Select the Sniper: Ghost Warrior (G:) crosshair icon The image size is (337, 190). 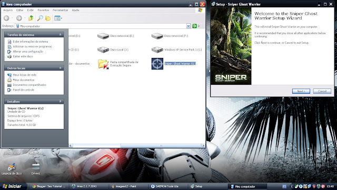pyautogui.click(x=157, y=64)
